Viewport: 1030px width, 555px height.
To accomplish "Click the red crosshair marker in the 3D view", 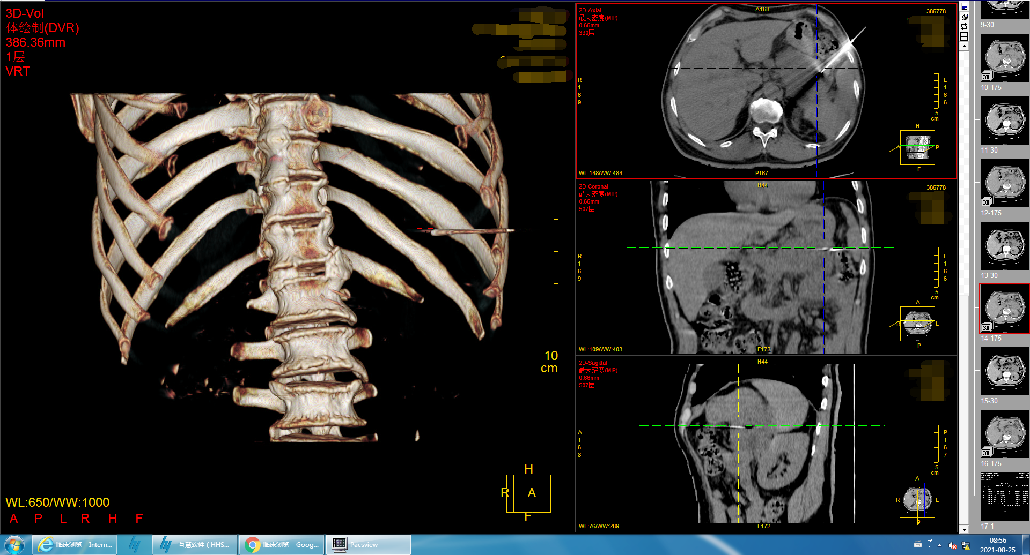I will coord(425,229).
